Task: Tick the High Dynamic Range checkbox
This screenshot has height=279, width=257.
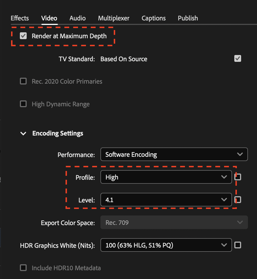Action: click(23, 104)
